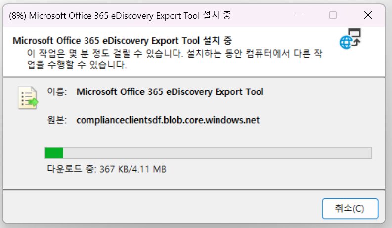Click the '다운로드 중: 367 KB/4.11 MB' status text
The height and width of the screenshot is (228, 392).
pyautogui.click(x=106, y=169)
